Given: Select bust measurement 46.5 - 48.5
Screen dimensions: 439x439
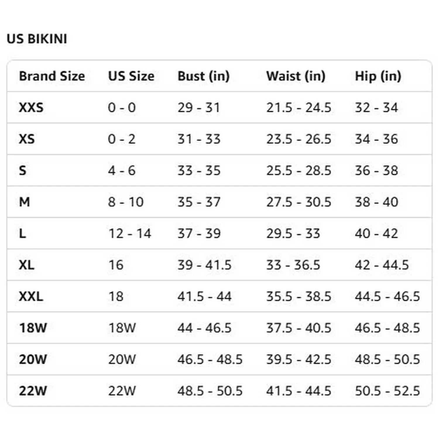Looking at the screenshot, I should click(210, 359).
